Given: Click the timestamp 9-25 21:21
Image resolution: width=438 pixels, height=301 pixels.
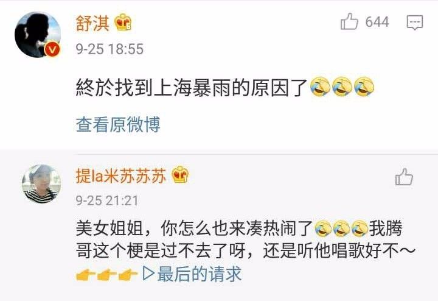Looking at the screenshot, I should (x=107, y=200).
